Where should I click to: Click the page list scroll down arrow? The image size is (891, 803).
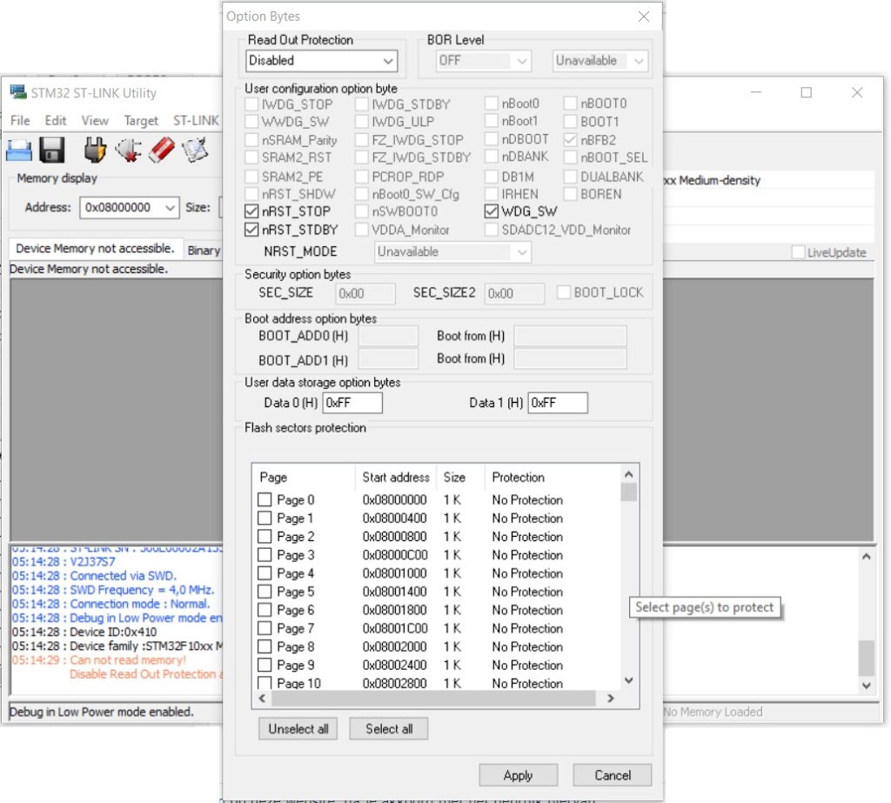[628, 680]
